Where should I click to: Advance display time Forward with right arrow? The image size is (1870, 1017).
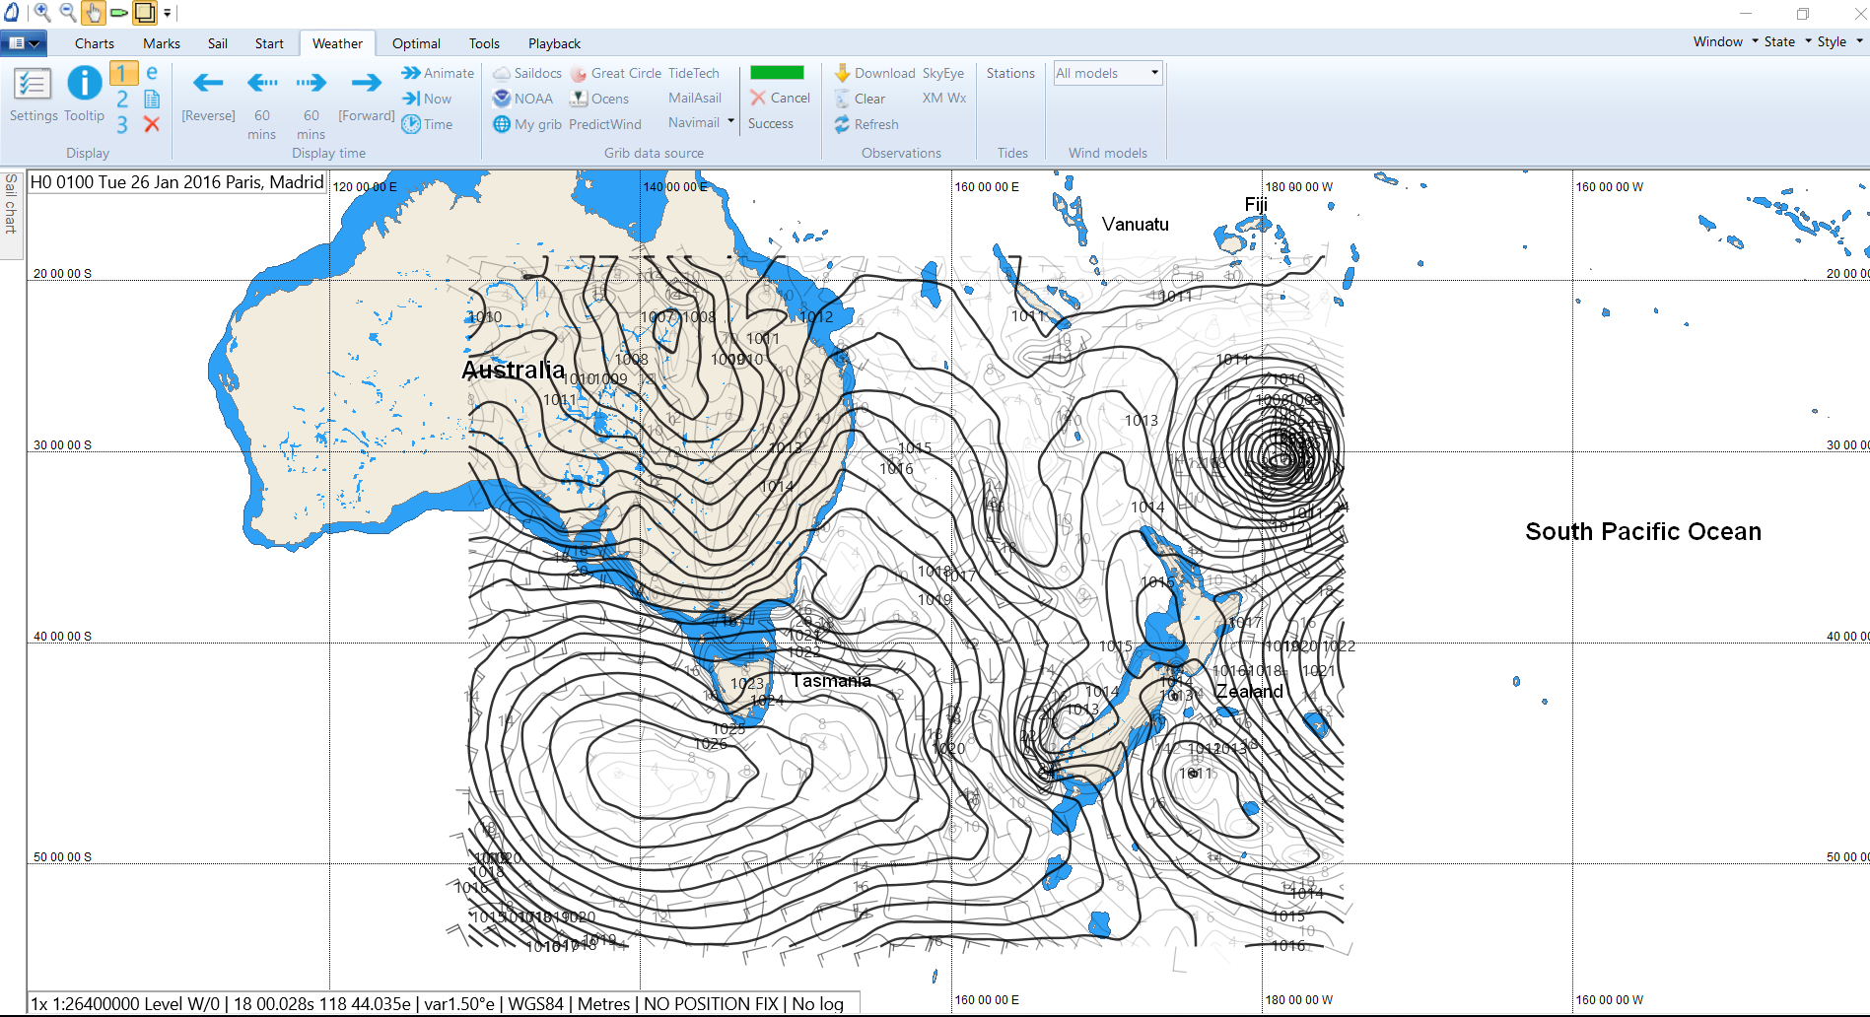tap(366, 84)
